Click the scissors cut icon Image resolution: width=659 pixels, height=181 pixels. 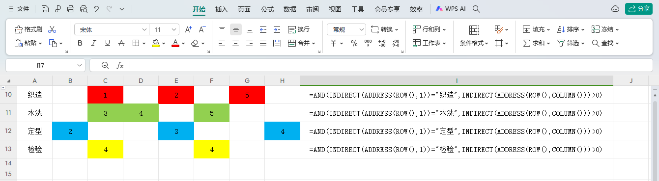tap(53, 29)
